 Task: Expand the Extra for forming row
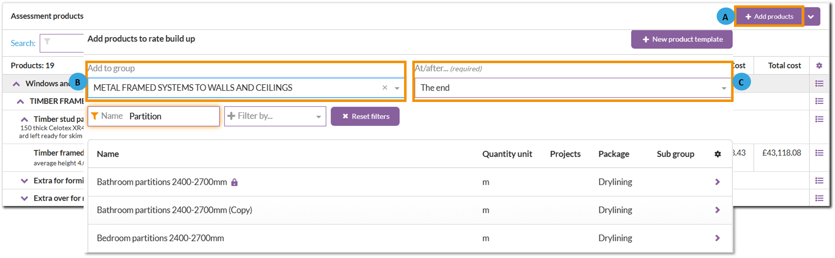click(24, 181)
